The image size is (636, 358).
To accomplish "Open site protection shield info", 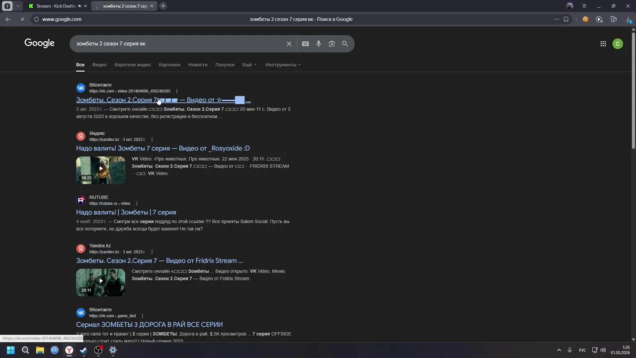I will 36,19.
